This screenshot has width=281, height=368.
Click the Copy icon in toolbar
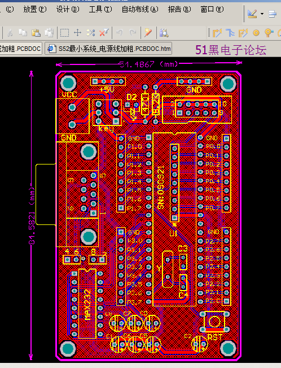23,33
